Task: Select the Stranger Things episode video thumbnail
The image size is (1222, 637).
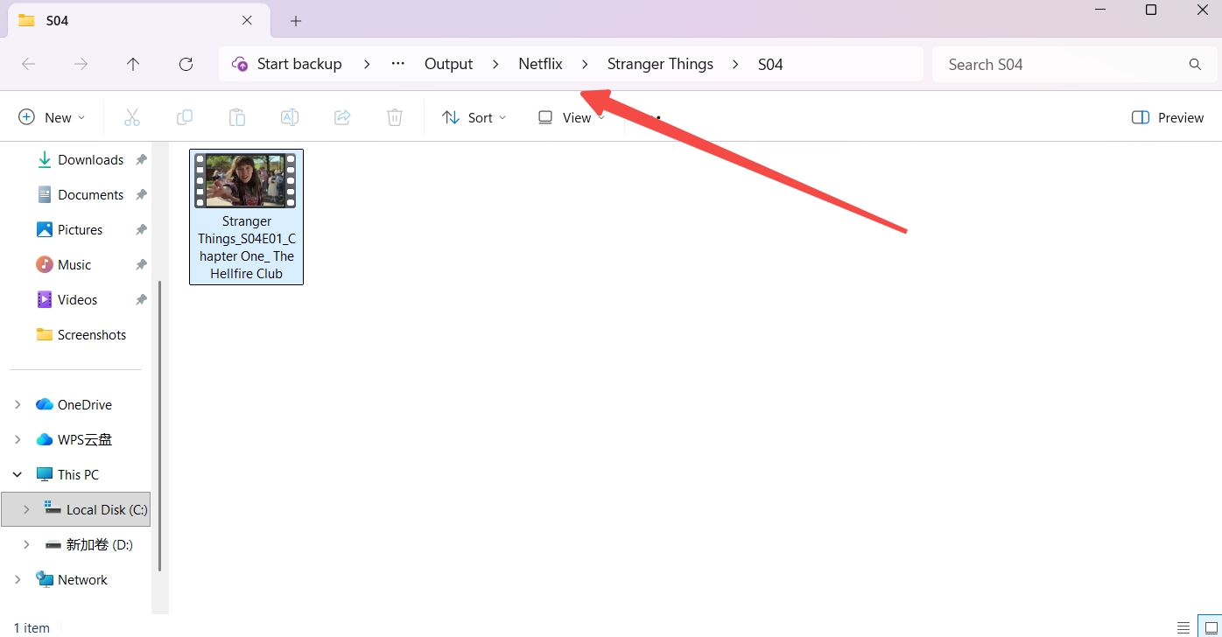Action: pos(246,181)
